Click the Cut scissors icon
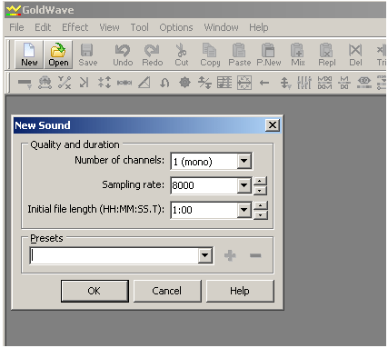Image resolution: width=388 pixels, height=348 pixels. (182, 55)
